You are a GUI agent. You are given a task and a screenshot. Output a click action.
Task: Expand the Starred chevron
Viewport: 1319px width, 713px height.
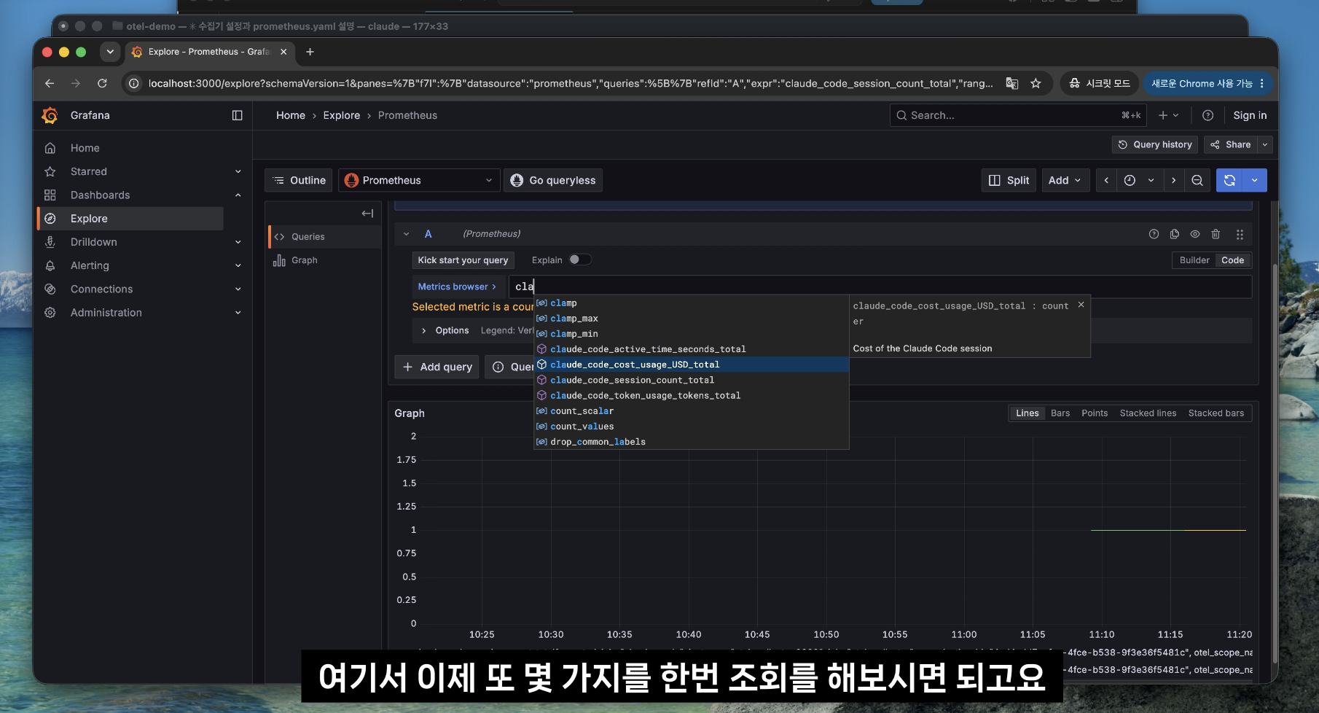tap(238, 171)
